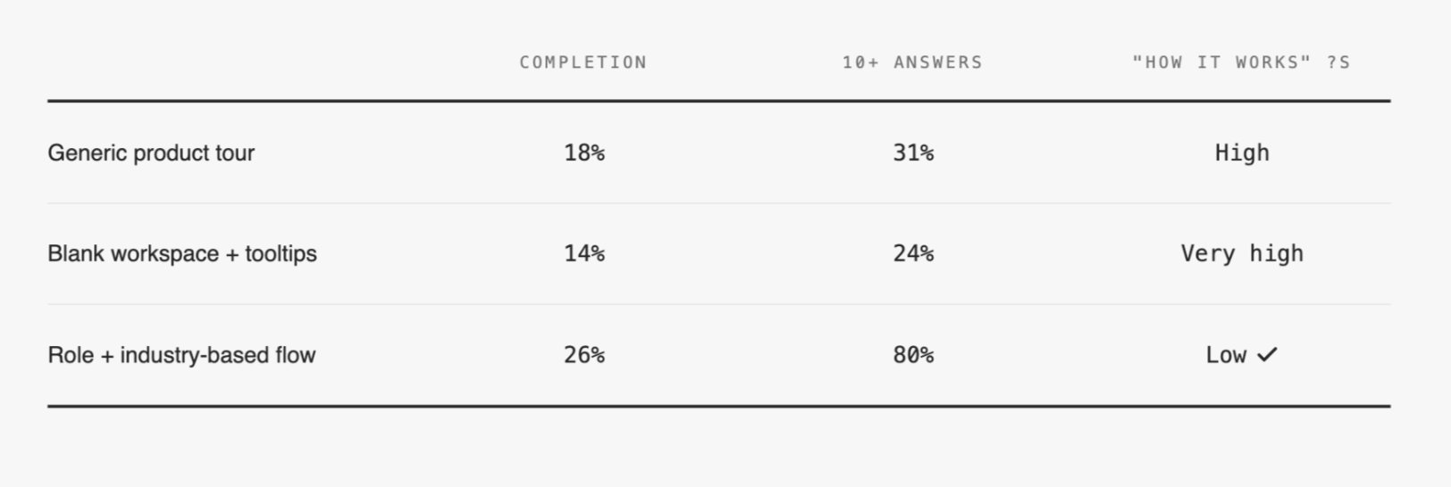Screen dimensions: 1451x487
Task: Click the Very high cell
Action: (1242, 254)
